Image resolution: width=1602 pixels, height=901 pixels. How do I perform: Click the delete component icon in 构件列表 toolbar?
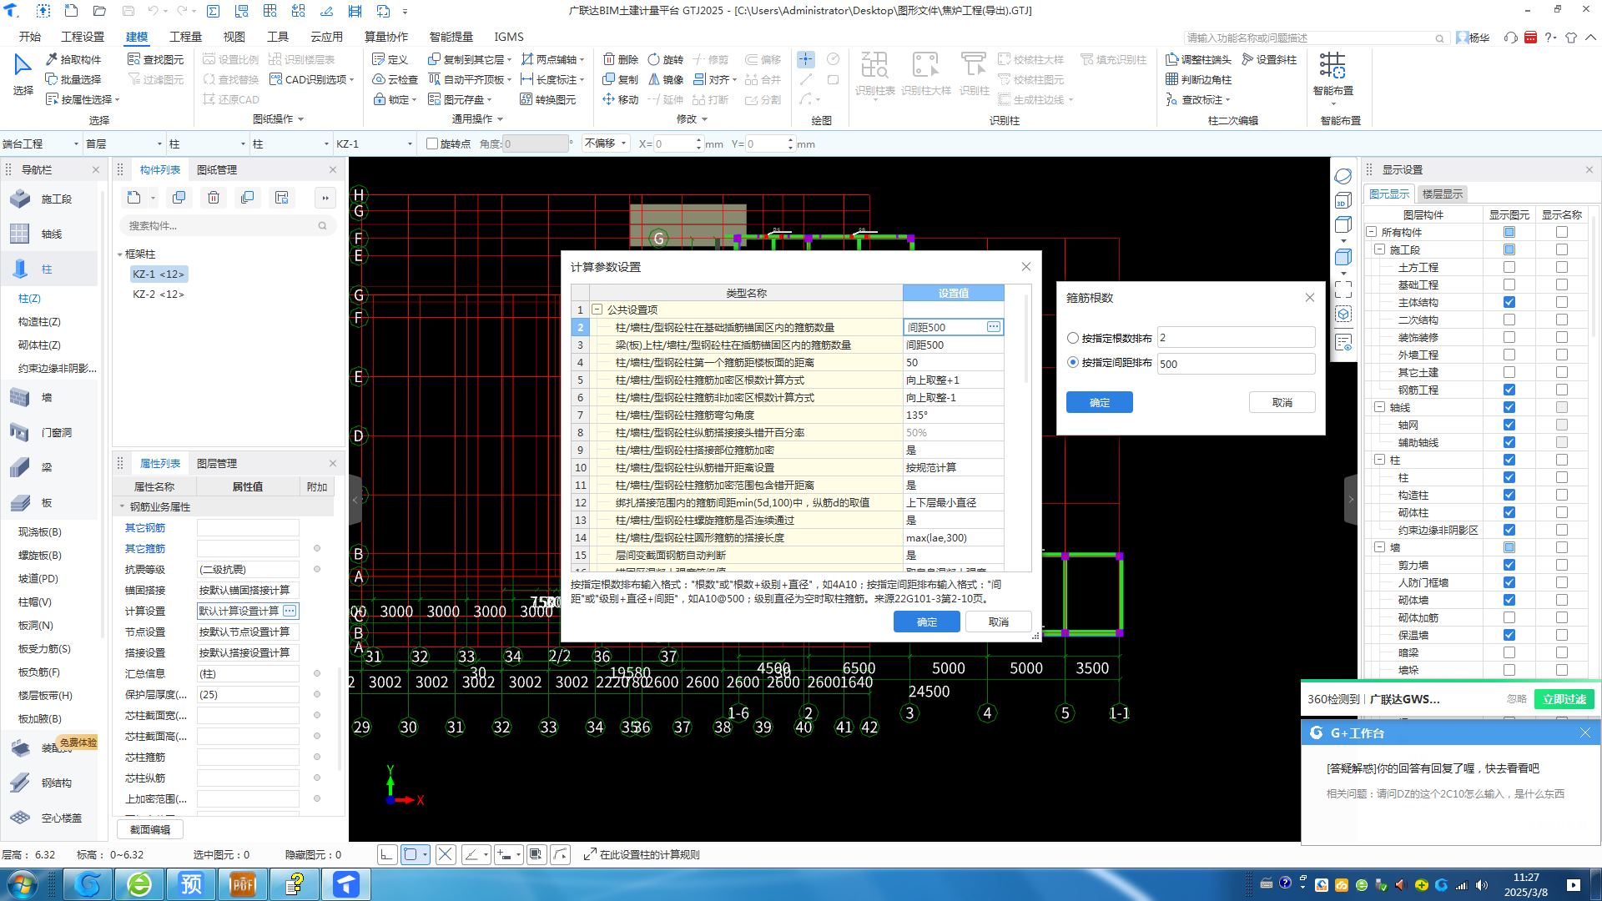coord(214,198)
